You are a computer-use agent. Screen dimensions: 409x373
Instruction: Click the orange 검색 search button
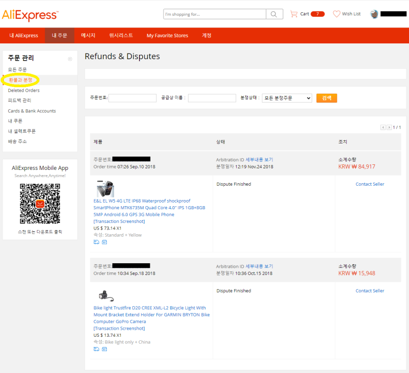327,98
